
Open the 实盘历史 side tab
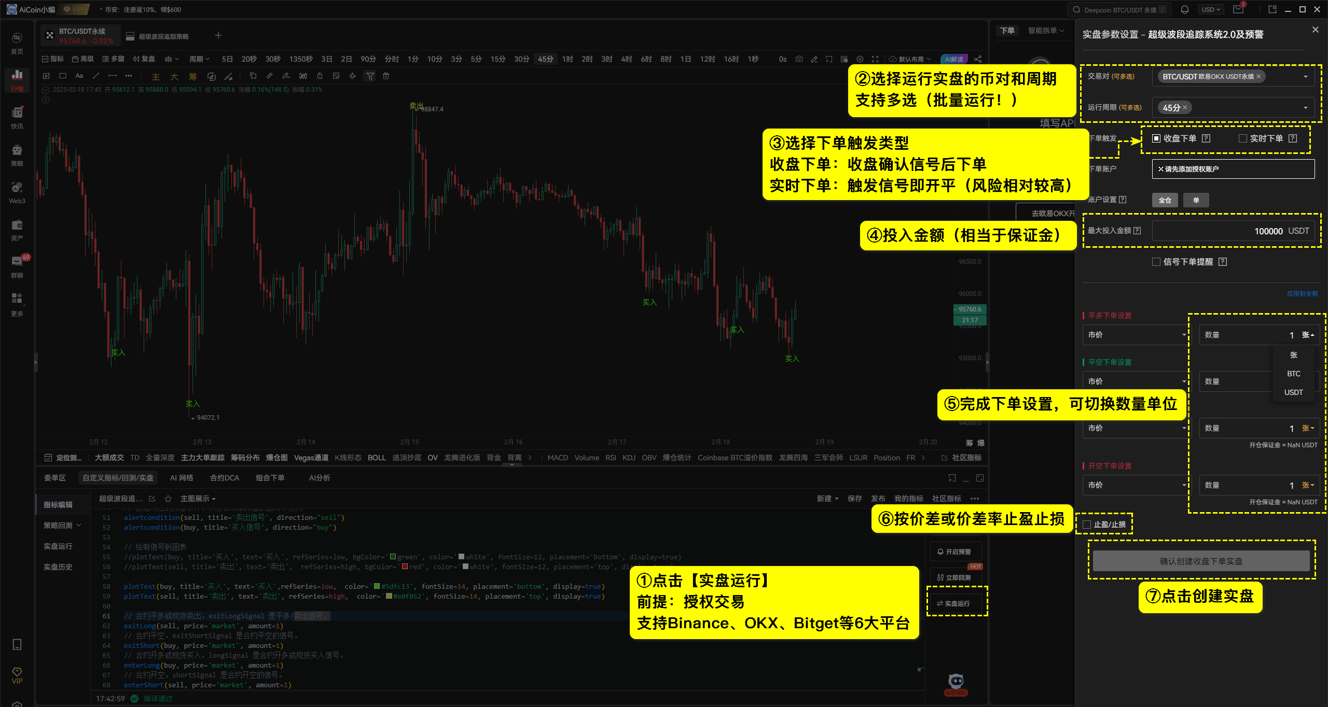tap(58, 567)
